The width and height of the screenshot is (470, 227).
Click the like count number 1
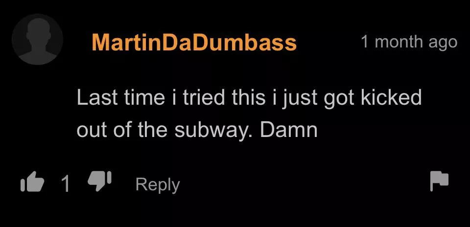pyautogui.click(x=65, y=183)
